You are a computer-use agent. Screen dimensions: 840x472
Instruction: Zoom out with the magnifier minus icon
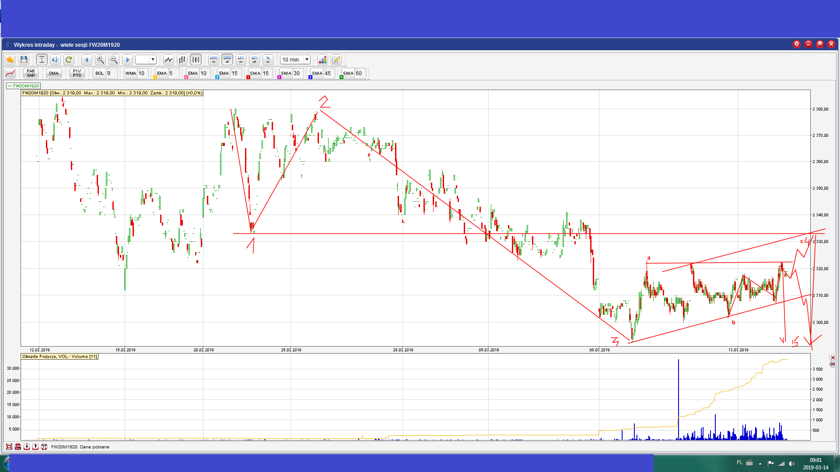(114, 60)
